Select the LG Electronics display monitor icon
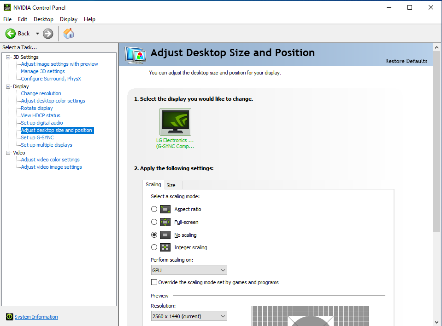 pyautogui.click(x=175, y=121)
